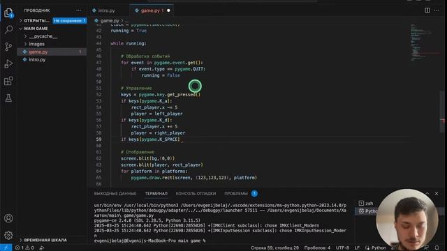Screen dimensions: 447x251
Task: Maximize panel with the up chevron
Action: coord(427,194)
